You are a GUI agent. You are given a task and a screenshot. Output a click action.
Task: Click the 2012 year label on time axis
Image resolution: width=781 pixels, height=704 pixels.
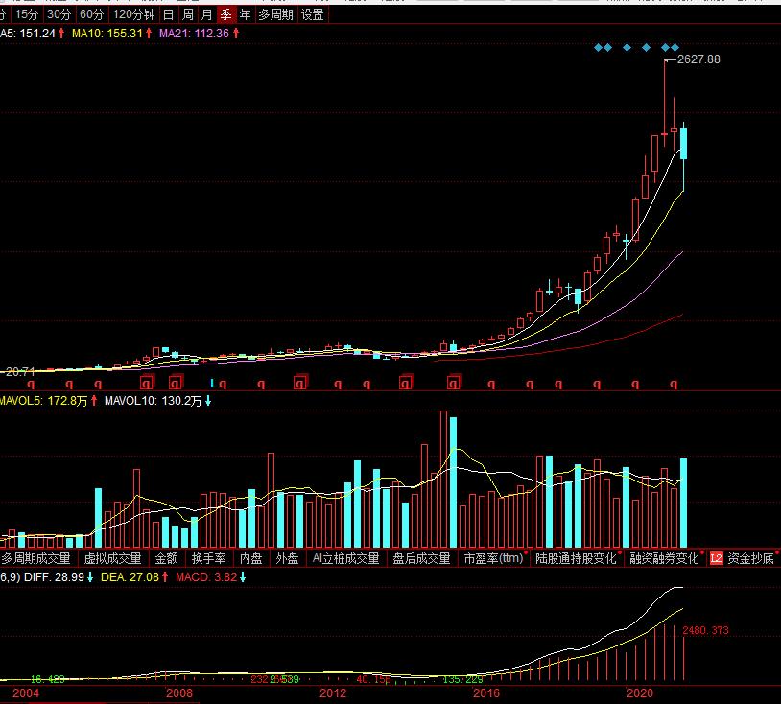tap(333, 693)
